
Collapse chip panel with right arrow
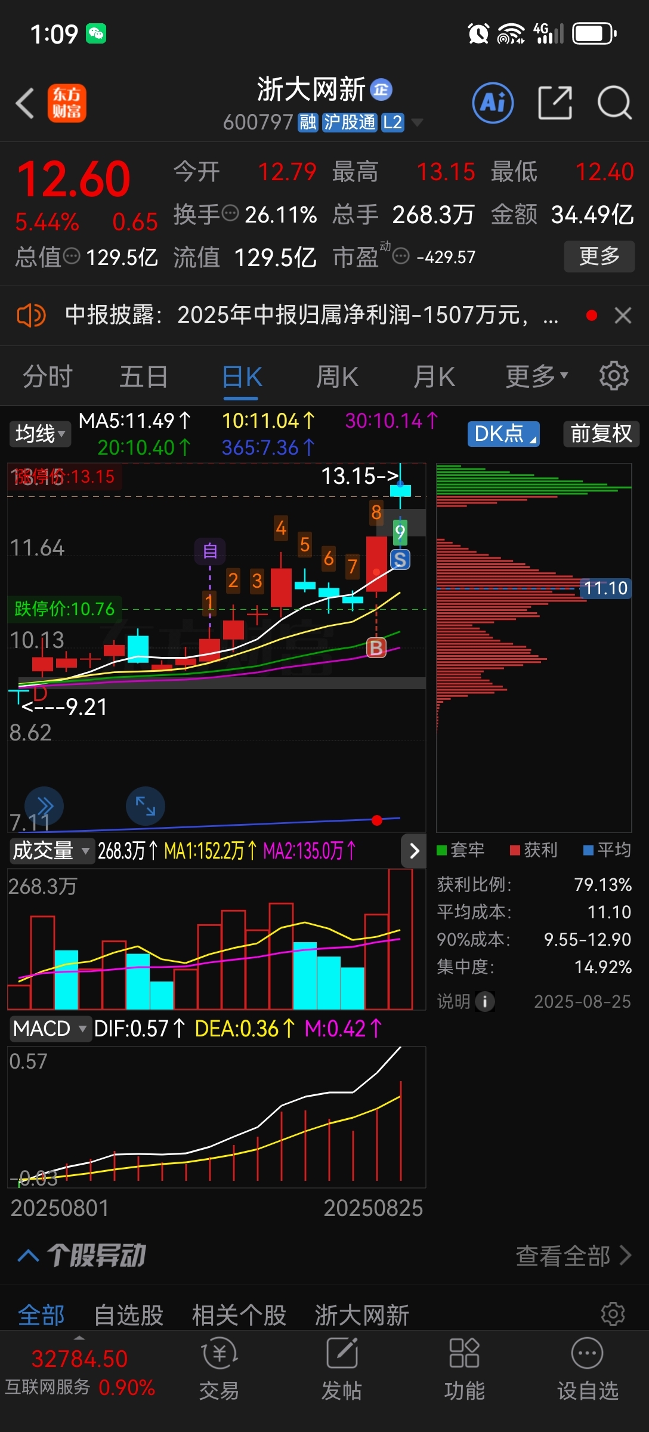coord(414,851)
